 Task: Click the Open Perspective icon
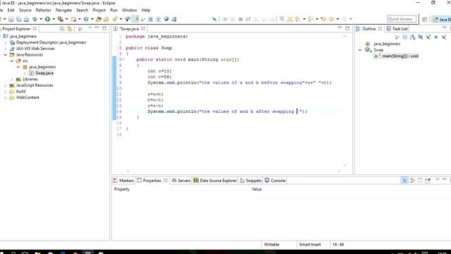(x=424, y=19)
